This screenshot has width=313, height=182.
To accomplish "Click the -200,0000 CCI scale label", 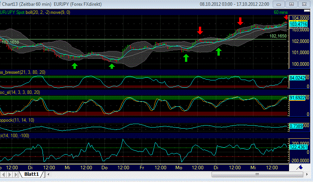I will point(300,161).
